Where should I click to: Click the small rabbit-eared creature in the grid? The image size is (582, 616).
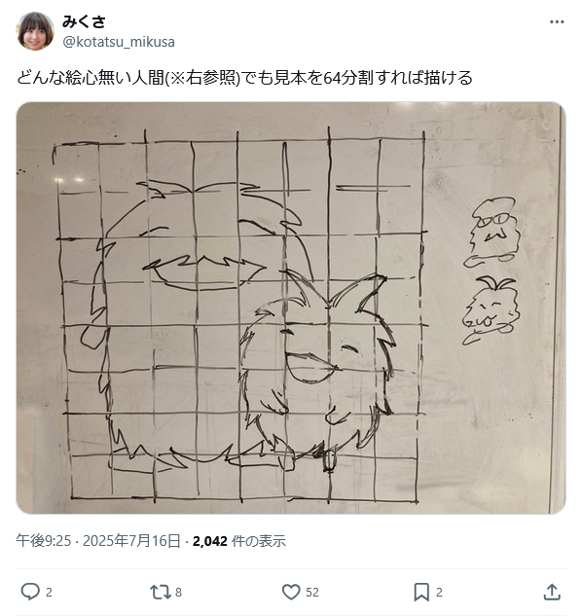pyautogui.click(x=317, y=363)
